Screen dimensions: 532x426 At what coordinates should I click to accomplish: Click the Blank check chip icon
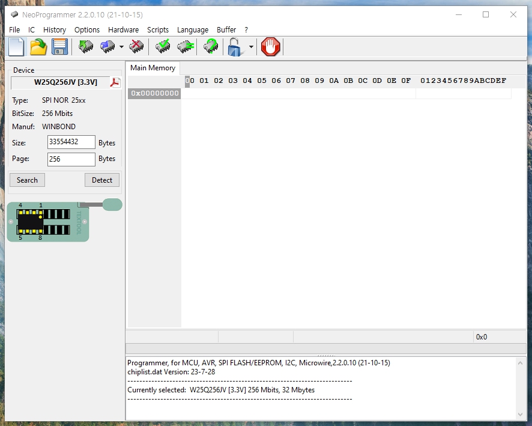[x=186, y=47]
